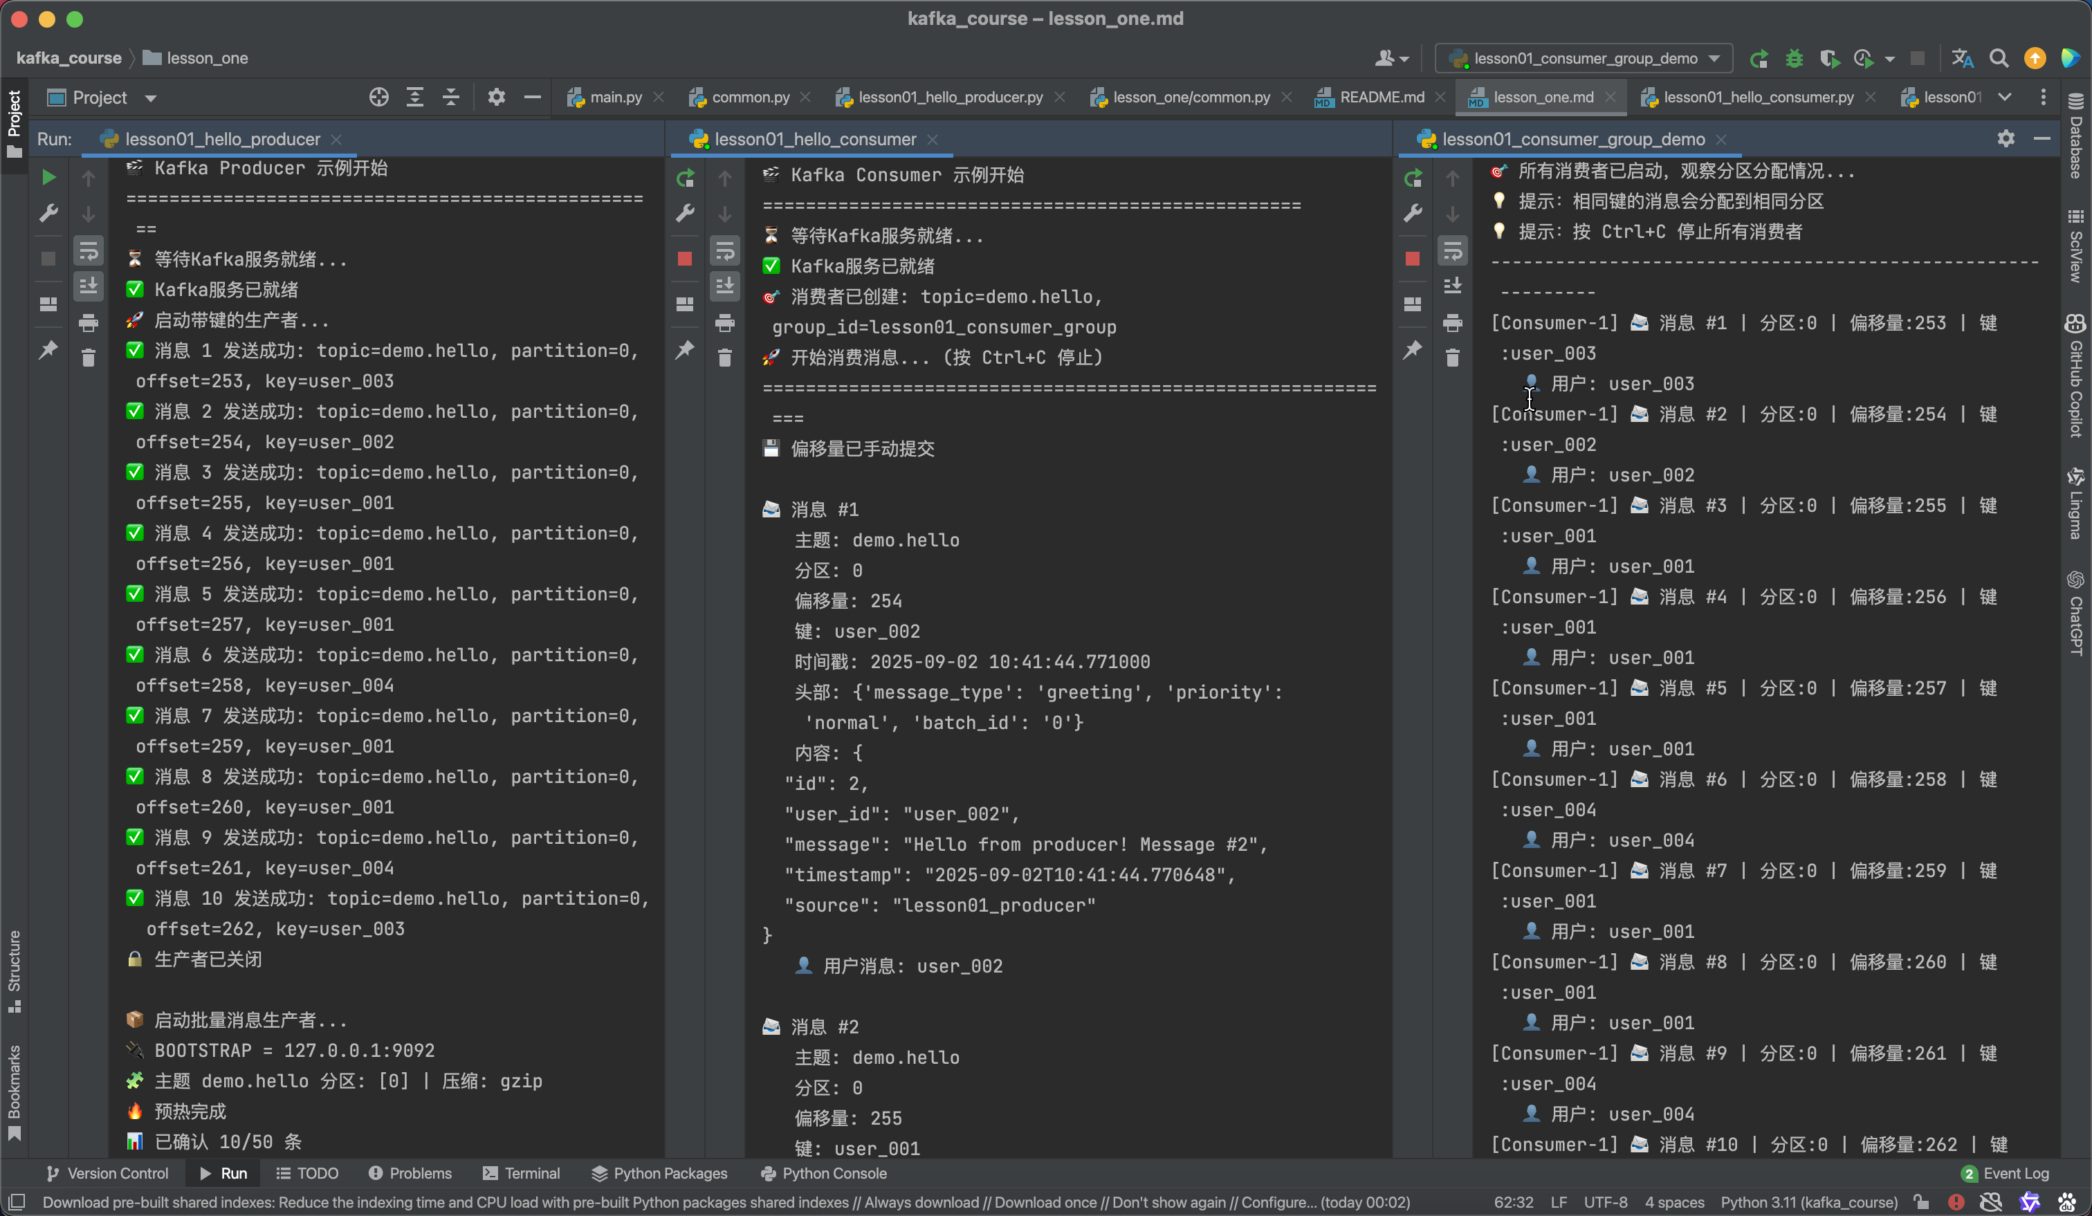Click Python 3.11 interpreter in status bar
Image resolution: width=2092 pixels, height=1216 pixels.
pos(1809,1202)
